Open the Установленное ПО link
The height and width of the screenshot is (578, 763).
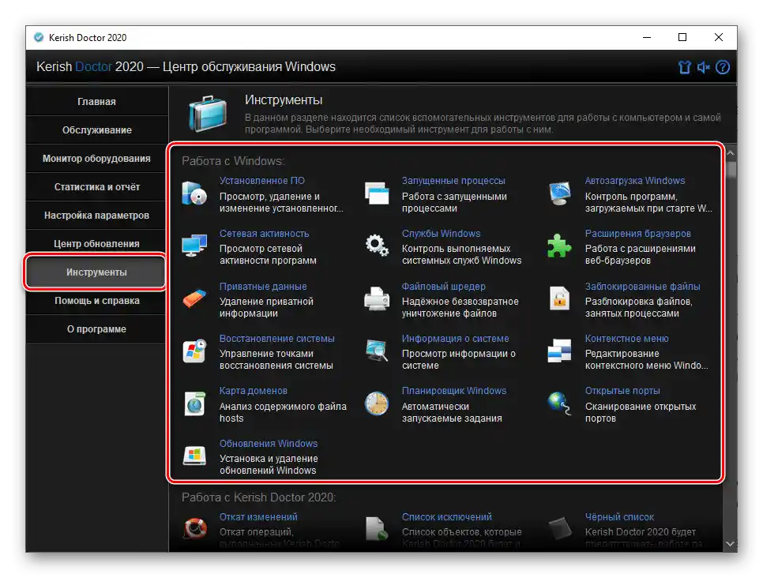(x=261, y=181)
